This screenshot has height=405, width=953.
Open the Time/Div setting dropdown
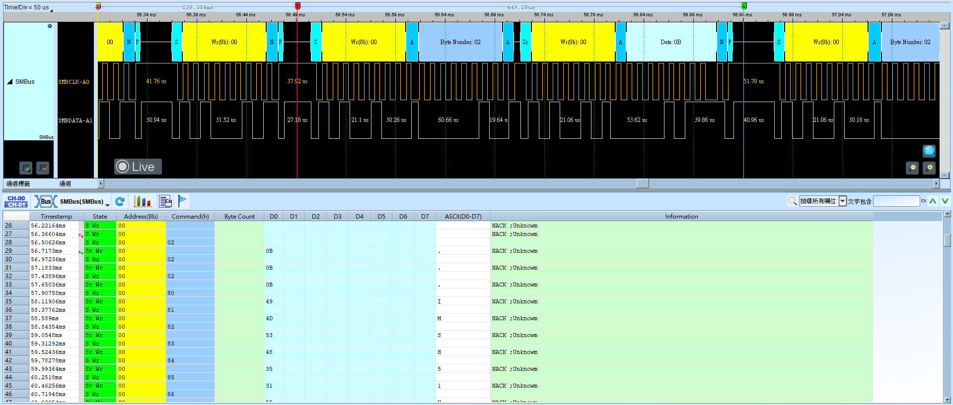pyautogui.click(x=52, y=9)
